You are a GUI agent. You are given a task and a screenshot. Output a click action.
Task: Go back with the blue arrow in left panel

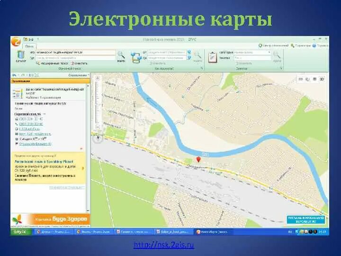pos(14,75)
